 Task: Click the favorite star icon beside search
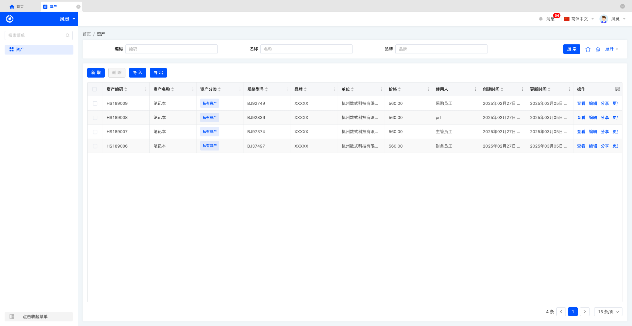pyautogui.click(x=588, y=49)
